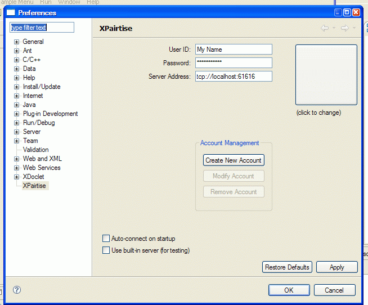Image resolution: width=368 pixels, height=305 pixels.
Task: Open the forward history dropdown arrow
Action: point(354,28)
